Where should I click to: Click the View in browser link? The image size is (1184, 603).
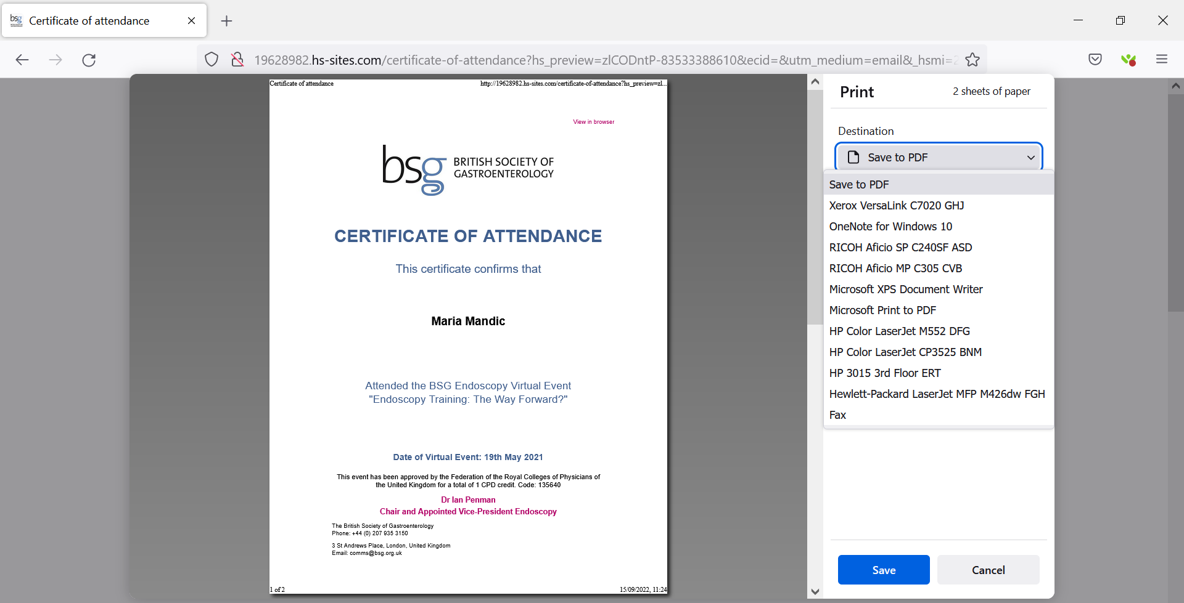coord(594,122)
